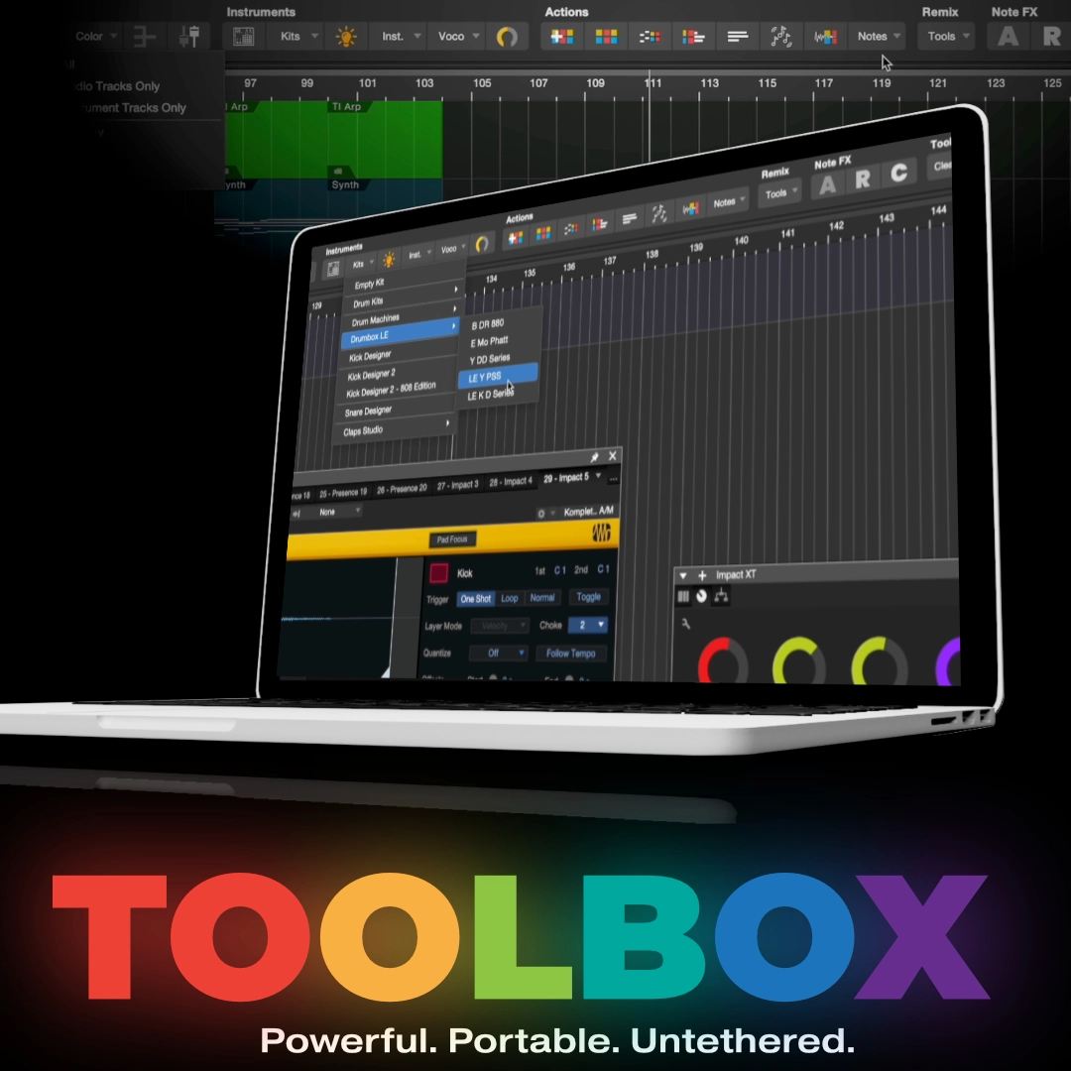Click the yellow ring icon in top Instruments toolbar
This screenshot has height=1071, width=1071.
507,37
